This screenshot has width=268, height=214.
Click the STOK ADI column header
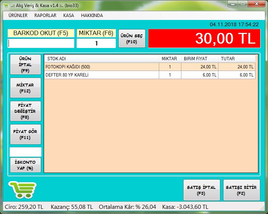click(102, 59)
